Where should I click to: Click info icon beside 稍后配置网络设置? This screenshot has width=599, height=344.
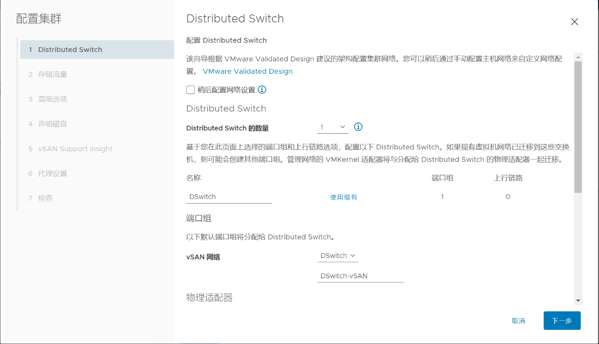[x=262, y=90]
